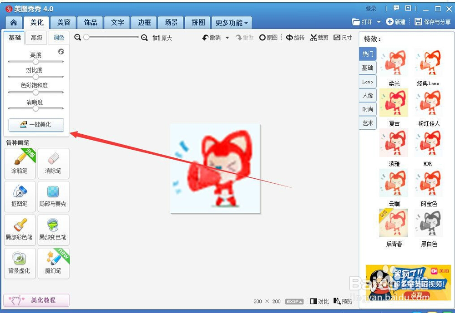Select the 局部马赛克 mosaic tool
455x313 pixels.
53,197
